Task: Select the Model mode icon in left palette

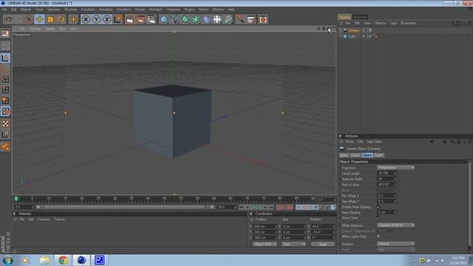Action: 5,58
